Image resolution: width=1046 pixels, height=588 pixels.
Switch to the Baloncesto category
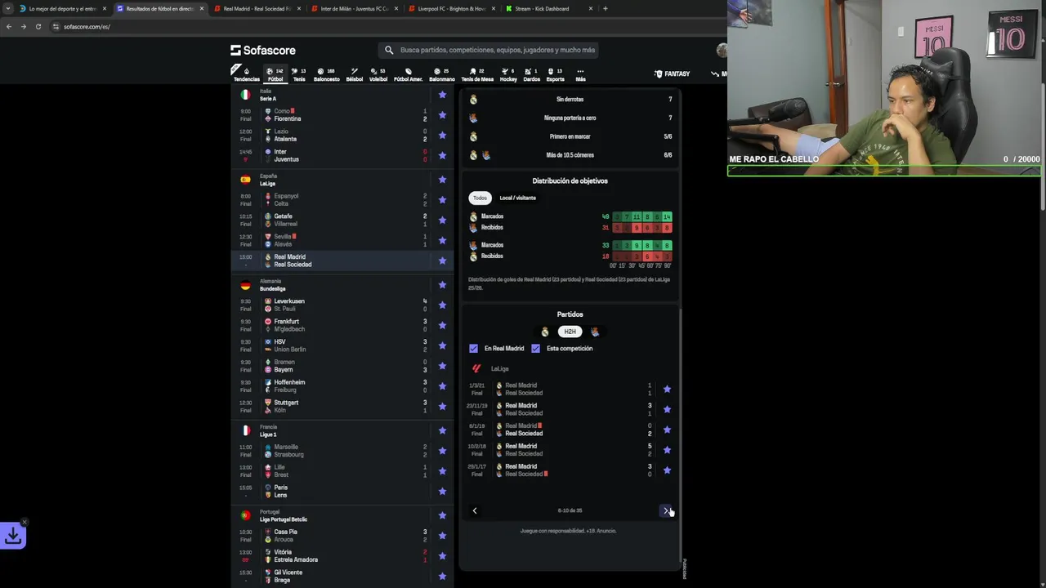coord(326,74)
